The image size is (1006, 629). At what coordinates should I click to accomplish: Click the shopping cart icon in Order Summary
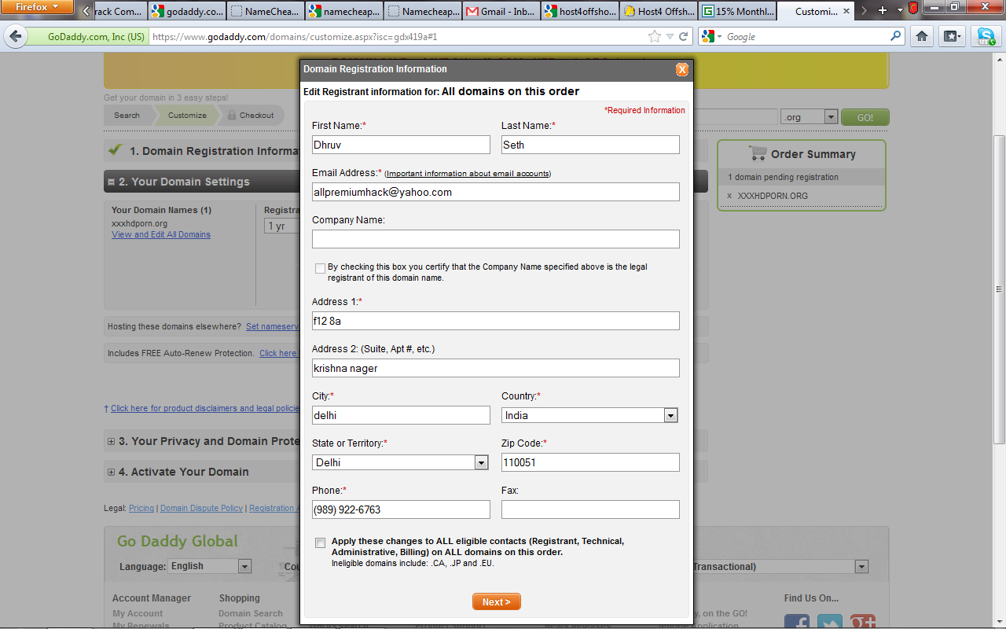coord(757,153)
